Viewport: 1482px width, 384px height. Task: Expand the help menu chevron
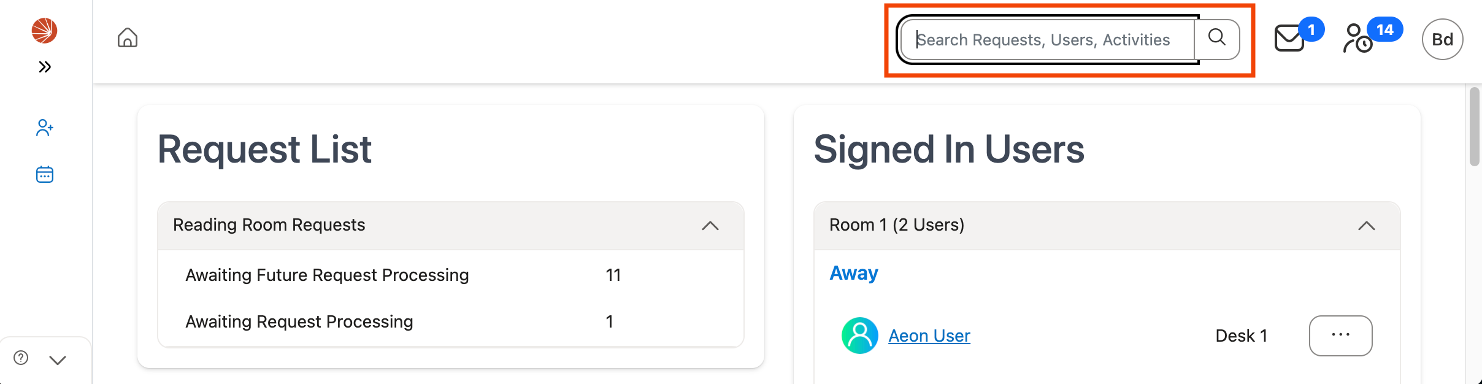tap(58, 360)
